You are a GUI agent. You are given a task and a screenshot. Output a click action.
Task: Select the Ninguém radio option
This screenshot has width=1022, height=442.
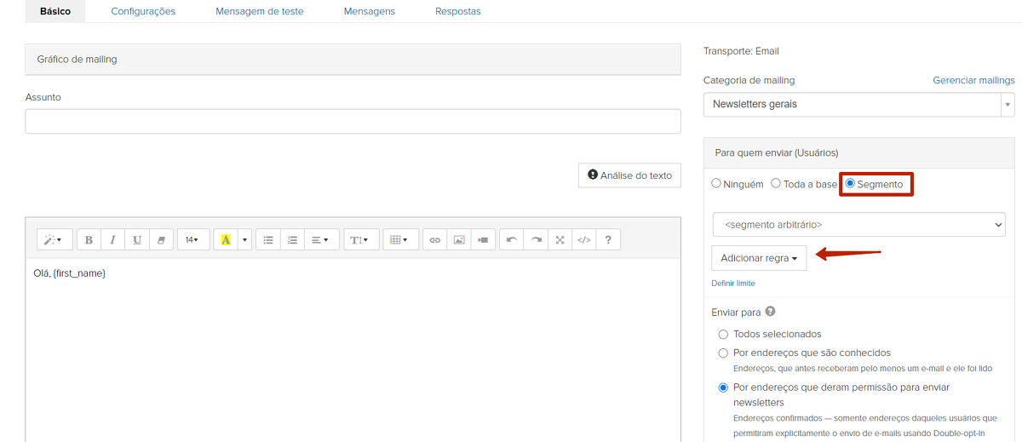[x=716, y=184]
